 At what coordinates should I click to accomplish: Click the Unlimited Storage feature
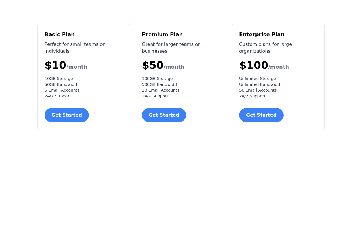click(257, 79)
